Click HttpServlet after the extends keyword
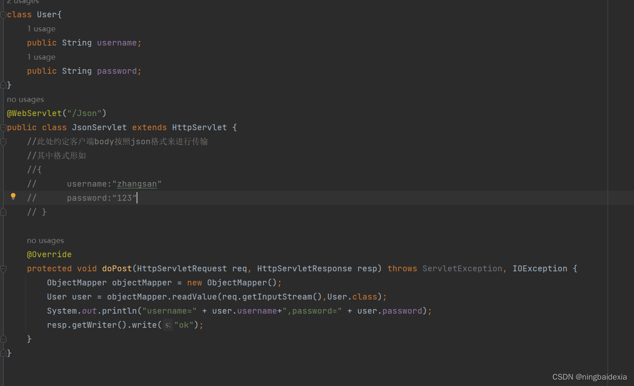Screen dimensions: 634x386 199,127
